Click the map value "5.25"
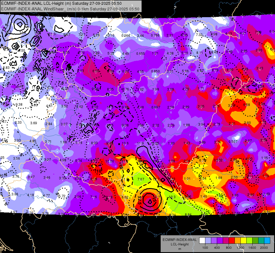 156,143
